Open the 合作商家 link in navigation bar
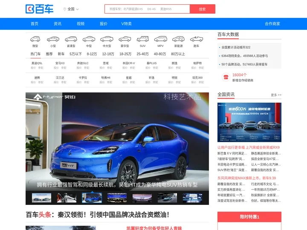 272,24
